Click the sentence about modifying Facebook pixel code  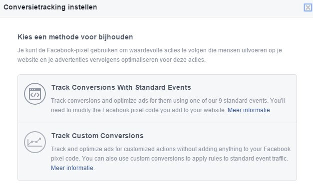139,110
